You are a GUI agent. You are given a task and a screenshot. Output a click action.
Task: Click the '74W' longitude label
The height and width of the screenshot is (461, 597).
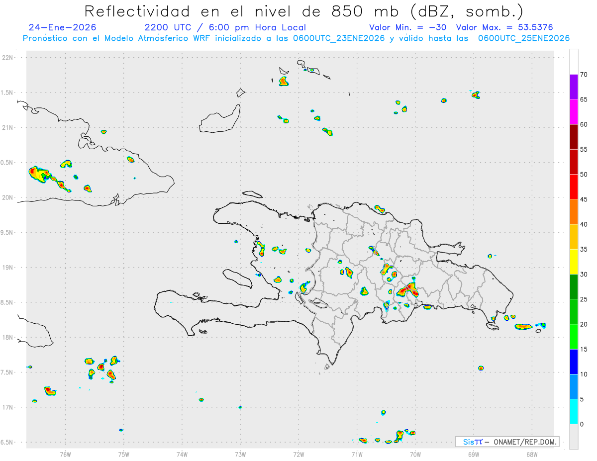click(x=182, y=454)
